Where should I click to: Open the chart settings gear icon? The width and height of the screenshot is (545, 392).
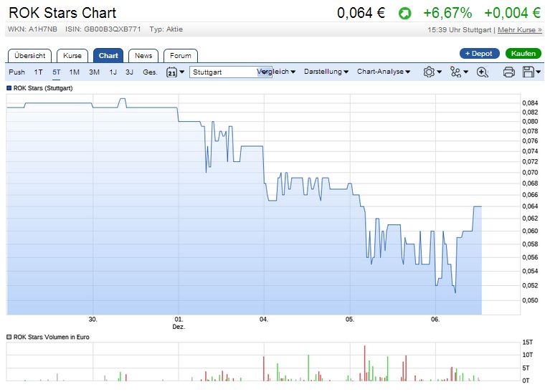click(429, 72)
